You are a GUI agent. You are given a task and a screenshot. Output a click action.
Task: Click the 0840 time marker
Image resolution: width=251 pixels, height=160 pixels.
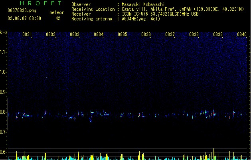pos(242,34)
